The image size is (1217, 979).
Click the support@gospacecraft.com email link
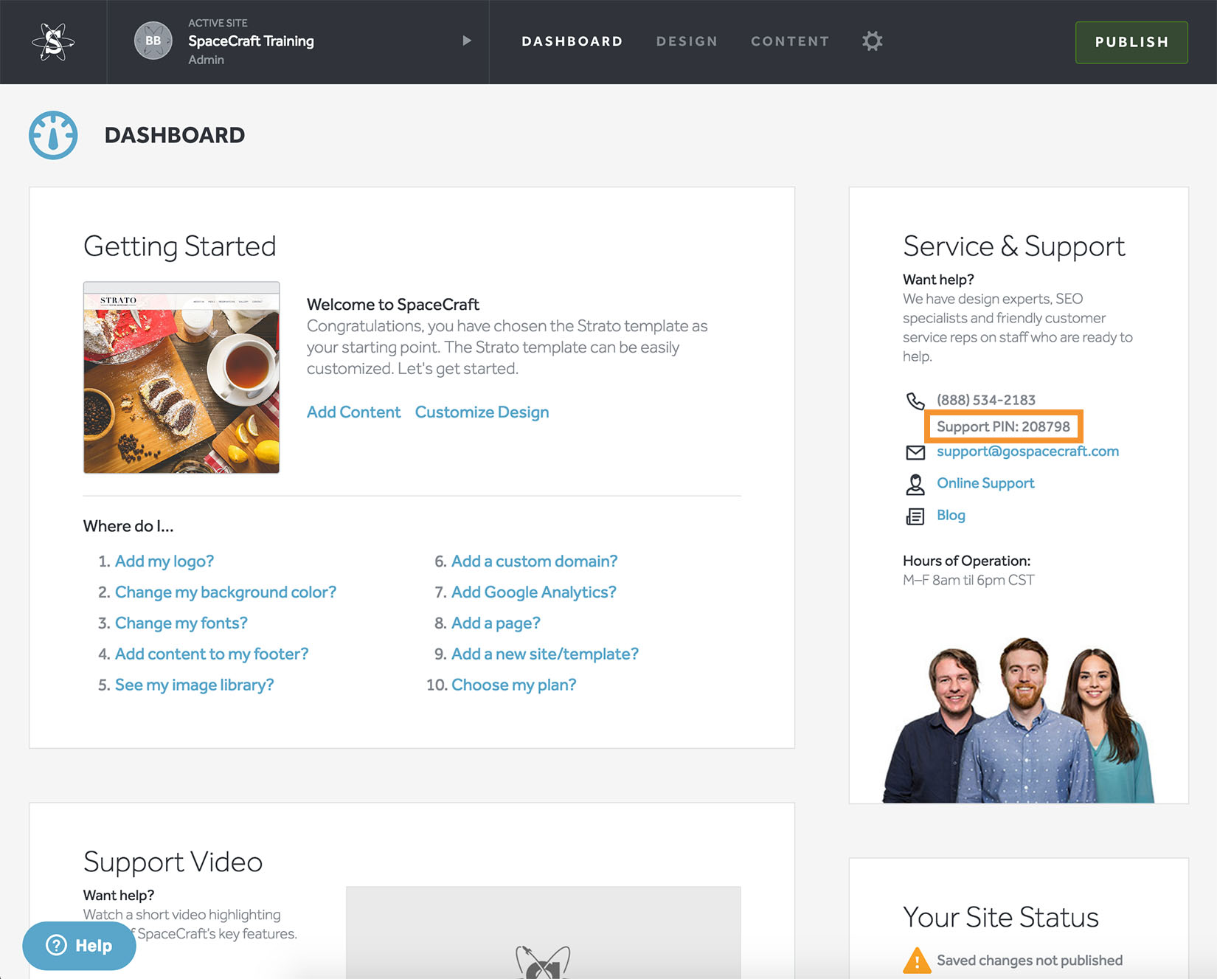(x=1027, y=452)
